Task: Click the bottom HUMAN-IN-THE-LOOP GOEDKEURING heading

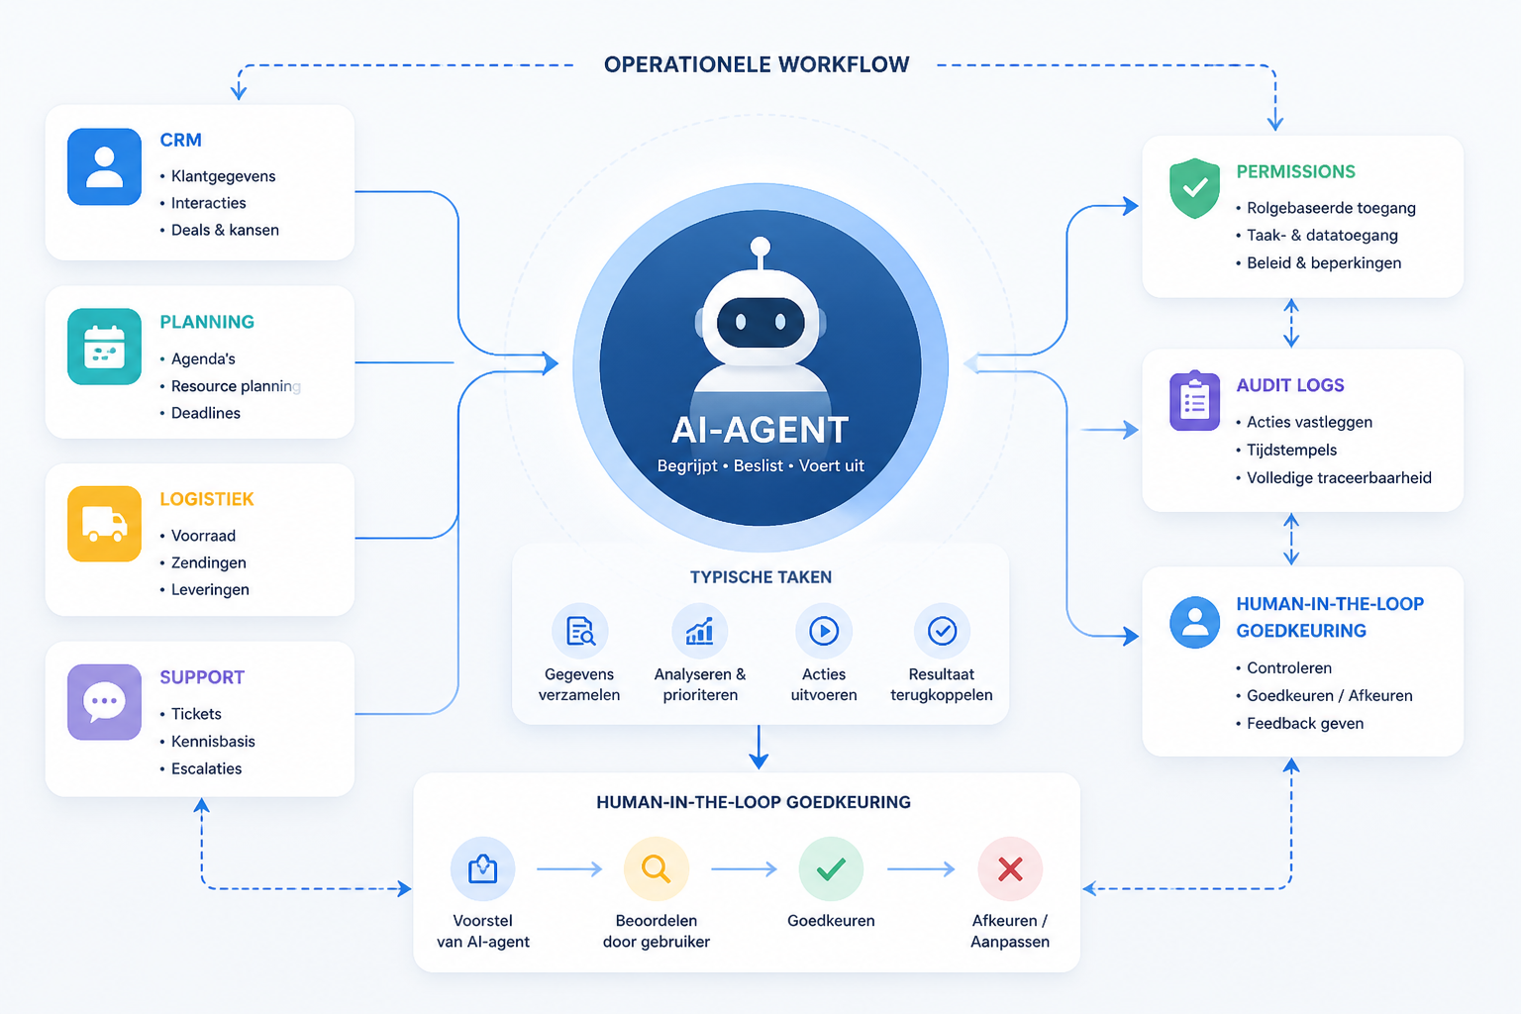Action: pos(754,802)
